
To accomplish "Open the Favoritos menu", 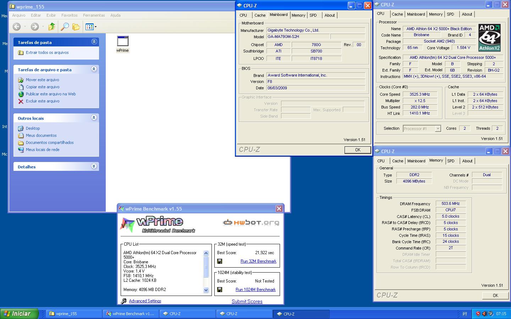I will [x=70, y=15].
